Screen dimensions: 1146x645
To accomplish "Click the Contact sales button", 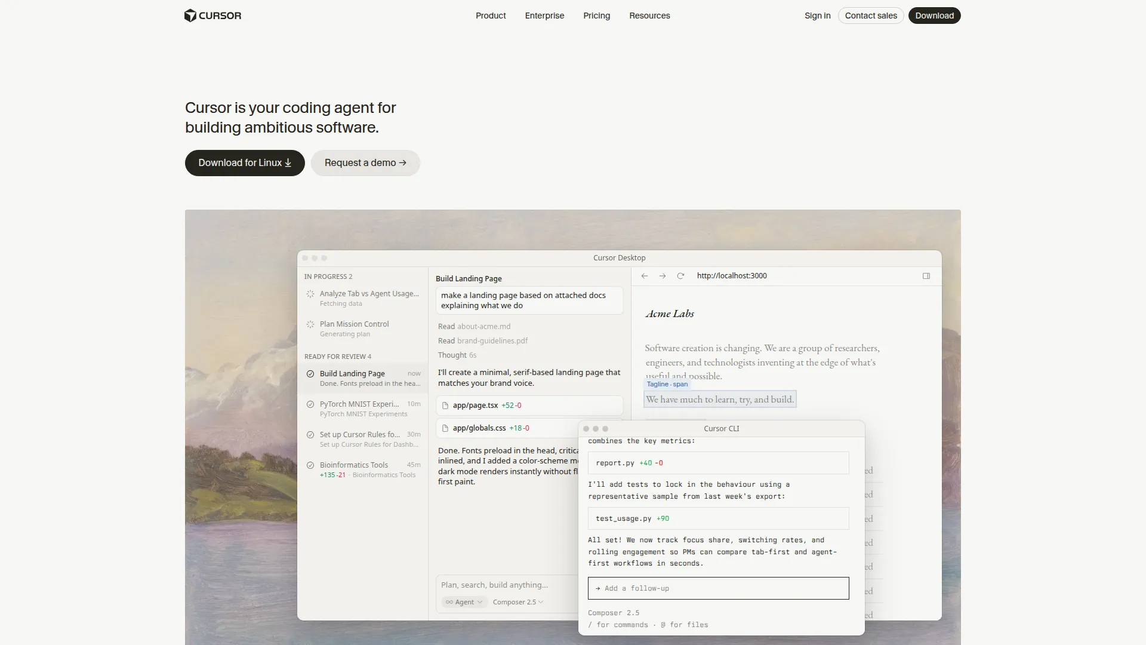I will pos(871,16).
